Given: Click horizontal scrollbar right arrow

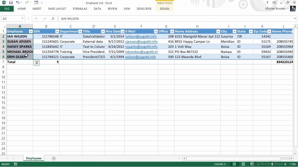Looking at the screenshot, I should 291,158.
